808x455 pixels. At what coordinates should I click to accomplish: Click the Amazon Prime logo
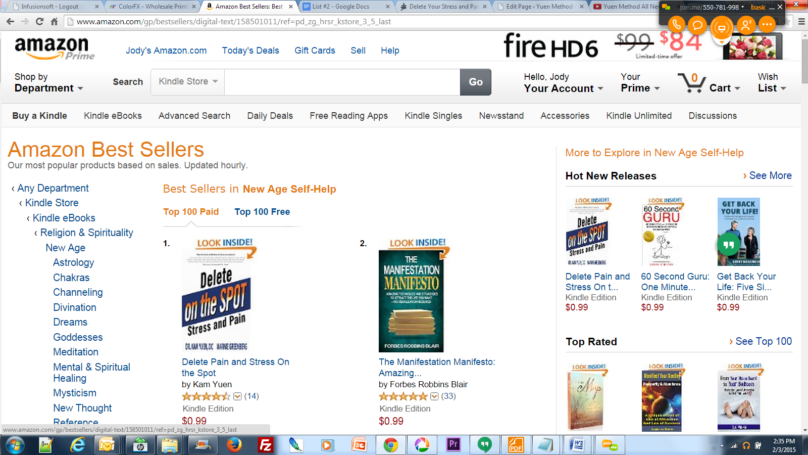click(x=55, y=49)
